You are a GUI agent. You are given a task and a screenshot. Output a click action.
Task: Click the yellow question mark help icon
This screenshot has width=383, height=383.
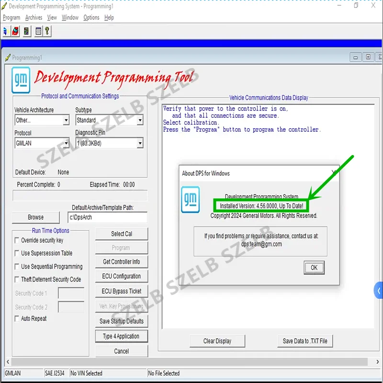pyautogui.click(x=47, y=31)
